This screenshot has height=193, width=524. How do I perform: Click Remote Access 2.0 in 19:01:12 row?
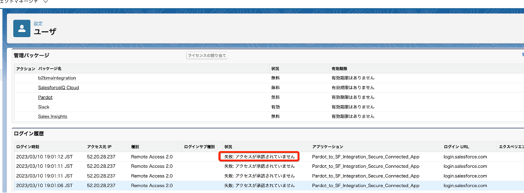152,157
